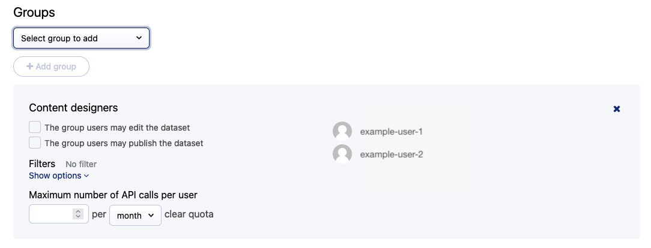Screen dimensions: 651x248
Task: Click the 'No filter' status text
Action: click(80, 164)
